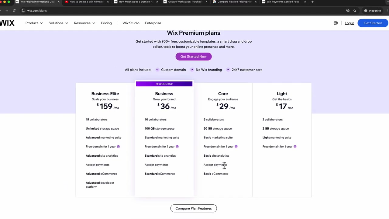The height and width of the screenshot is (219, 389).
Task: Click 'Advanced developer platform' feature
Action: pyautogui.click(x=100, y=185)
